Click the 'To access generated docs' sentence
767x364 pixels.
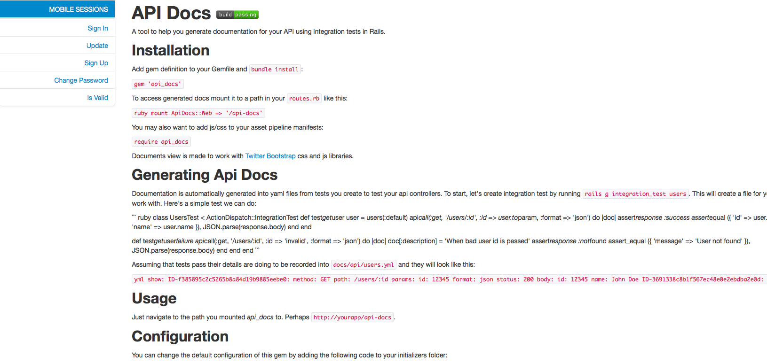click(x=240, y=98)
